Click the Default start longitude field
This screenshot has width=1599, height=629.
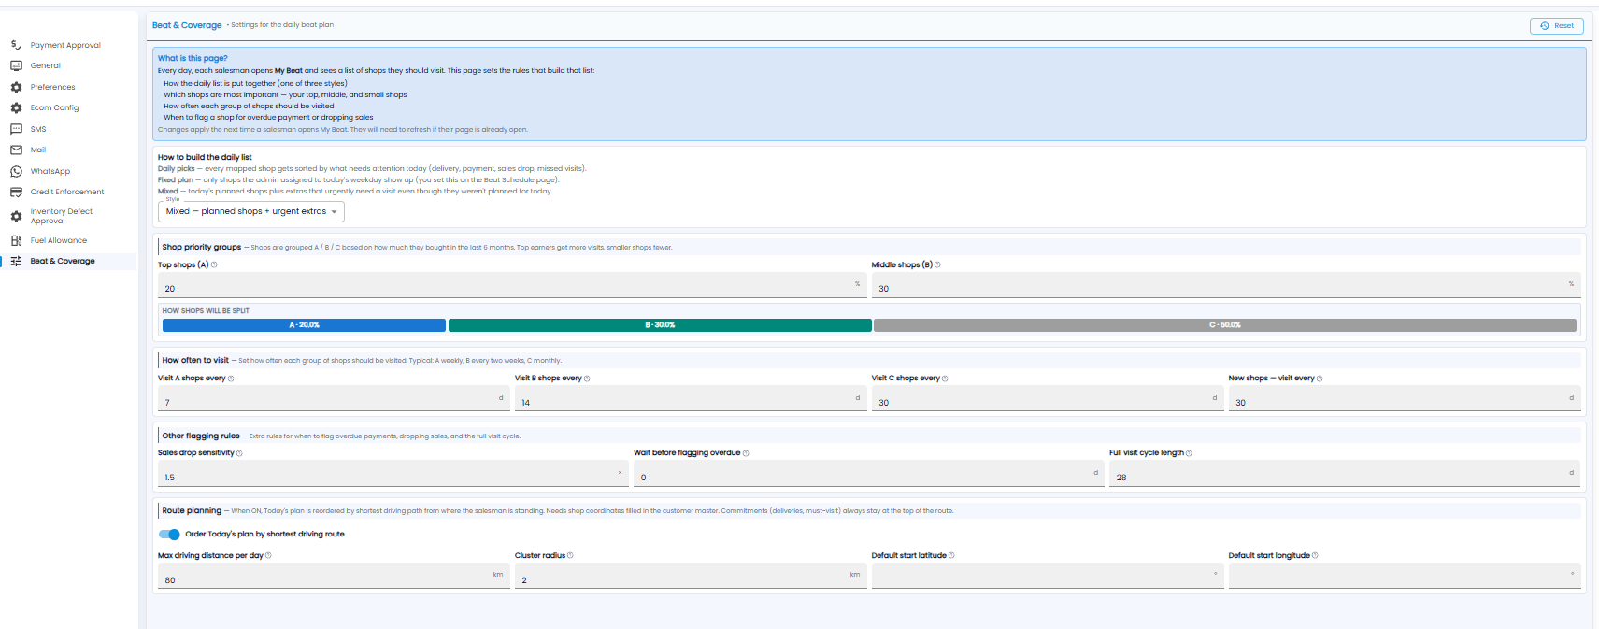[1405, 576]
